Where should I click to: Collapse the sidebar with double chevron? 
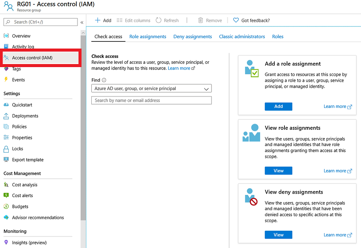[82, 22]
